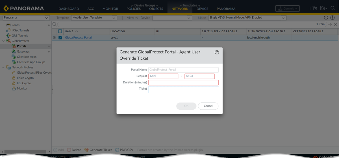Image resolution: width=339 pixels, height=158 pixels.
Task: Open help icon next to refresh
Action: click(333, 18)
